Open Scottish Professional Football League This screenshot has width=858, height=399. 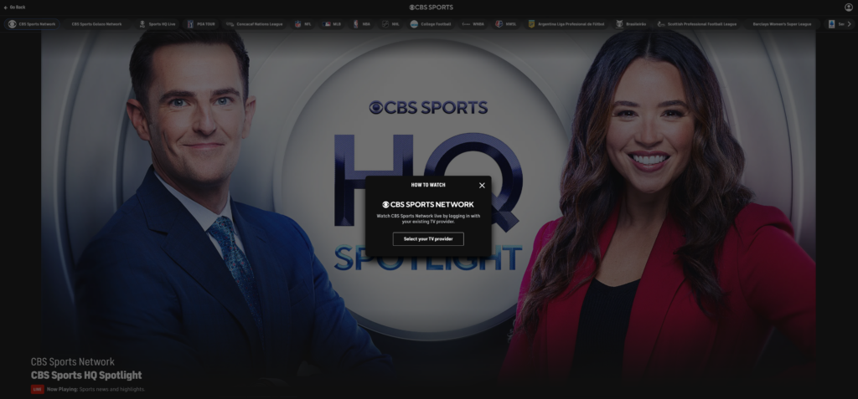coord(697,24)
